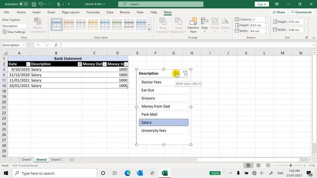Share the workbook
This screenshot has width=317, height=178.
[x=278, y=12]
